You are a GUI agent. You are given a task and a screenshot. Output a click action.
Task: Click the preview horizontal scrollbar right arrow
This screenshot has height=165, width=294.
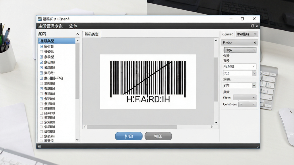click(212, 127)
